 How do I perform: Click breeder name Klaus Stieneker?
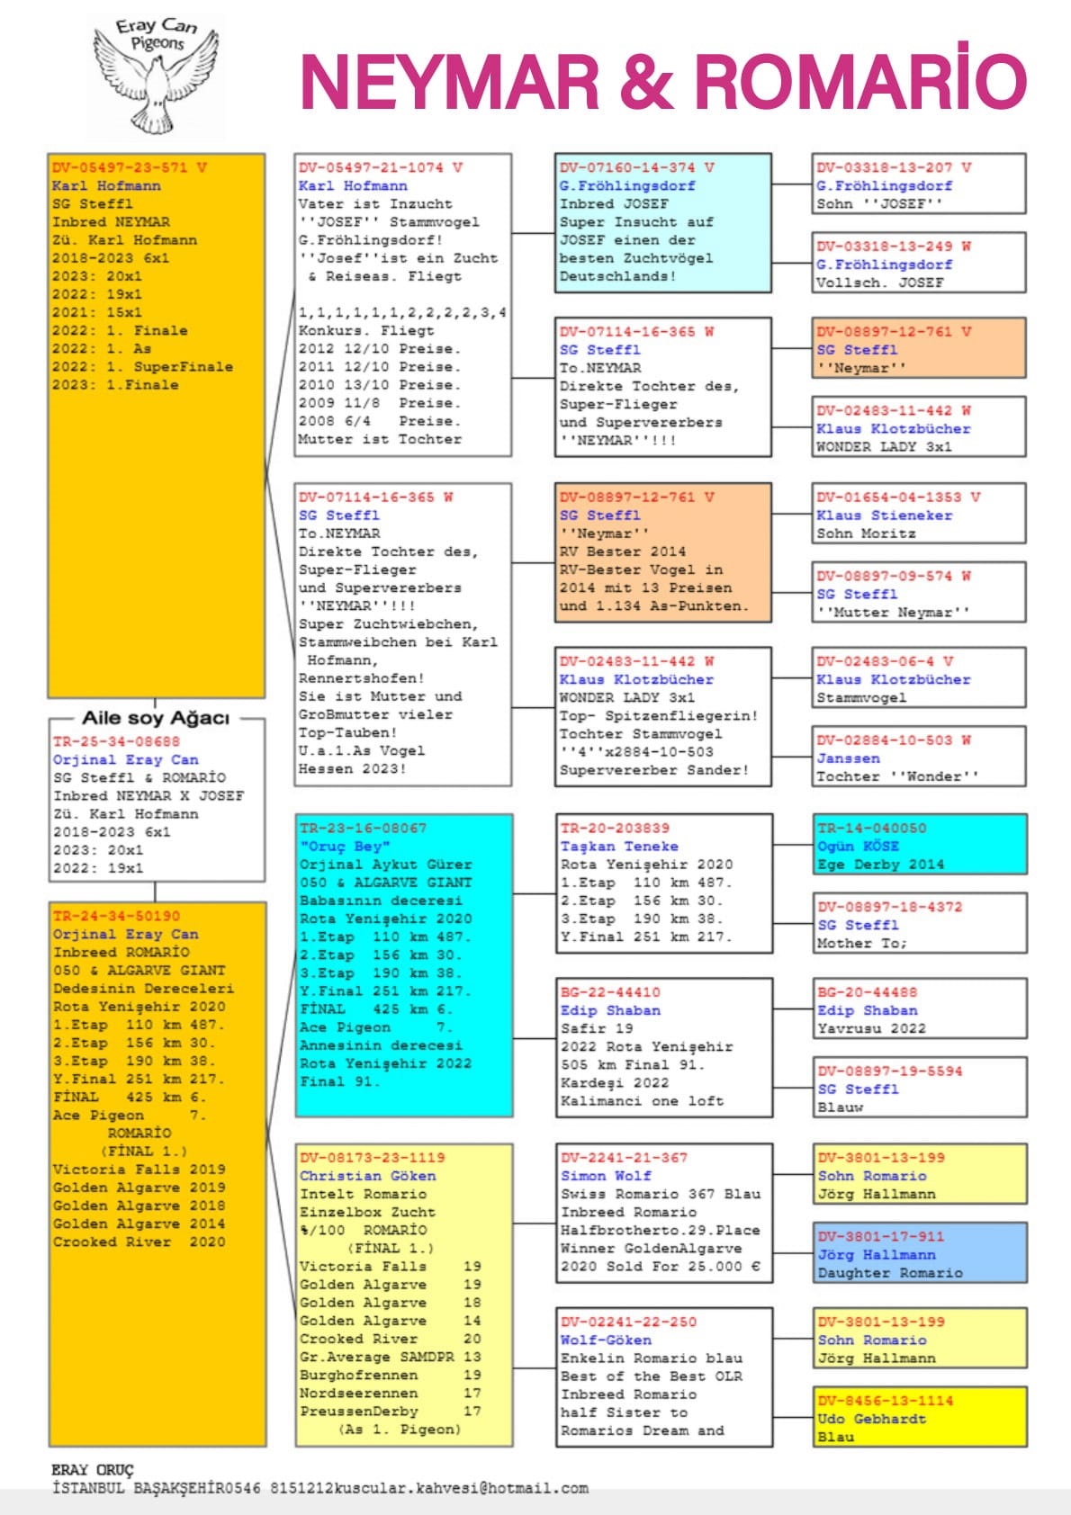[x=885, y=515]
